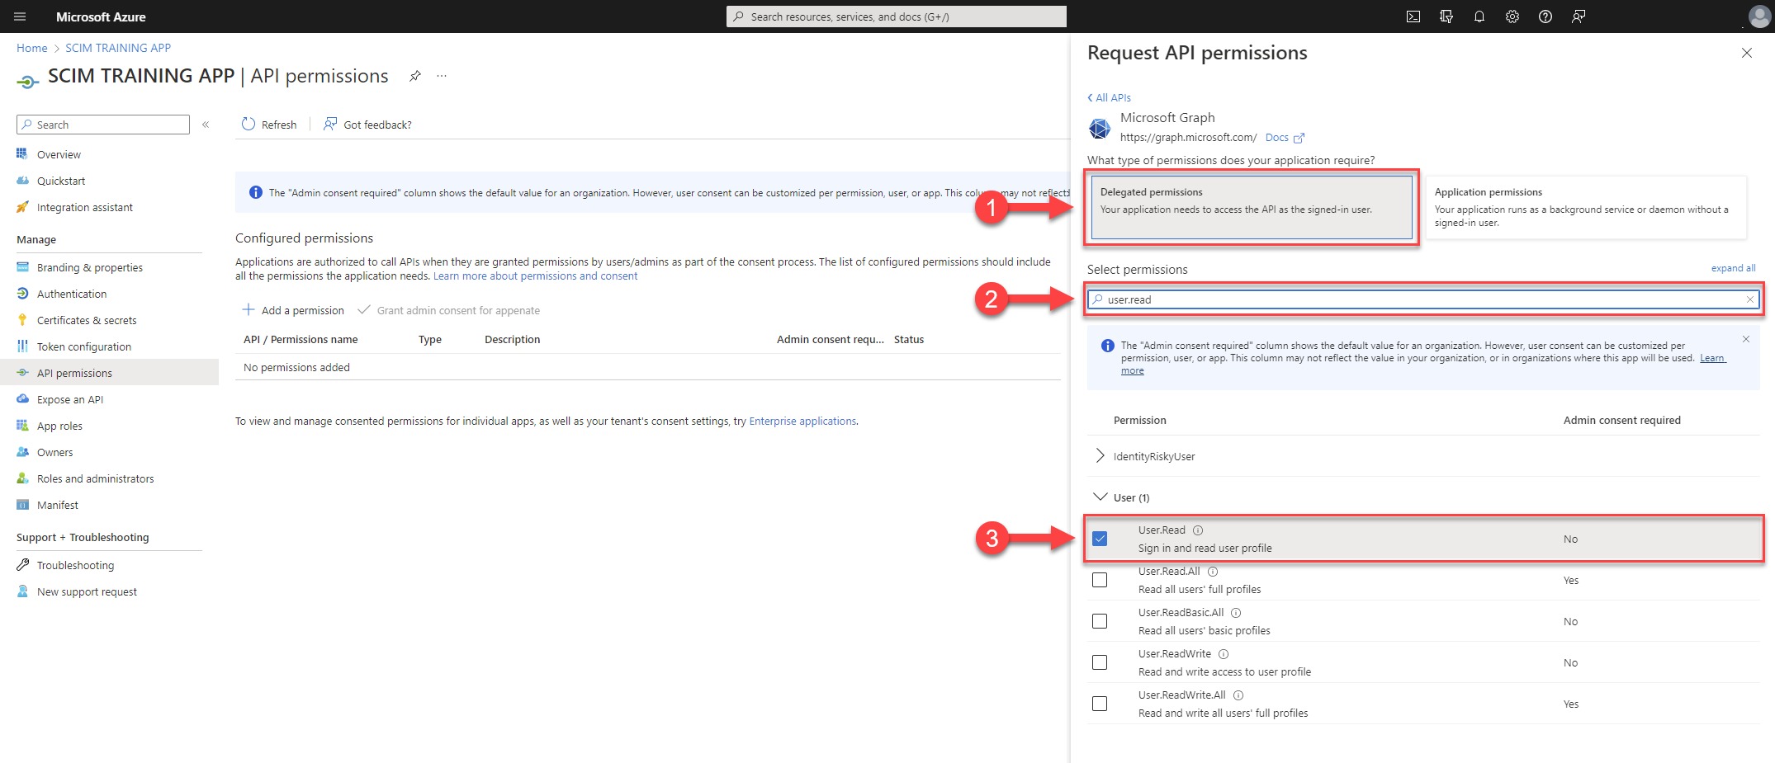Open Quickstart in left menu

[61, 181]
